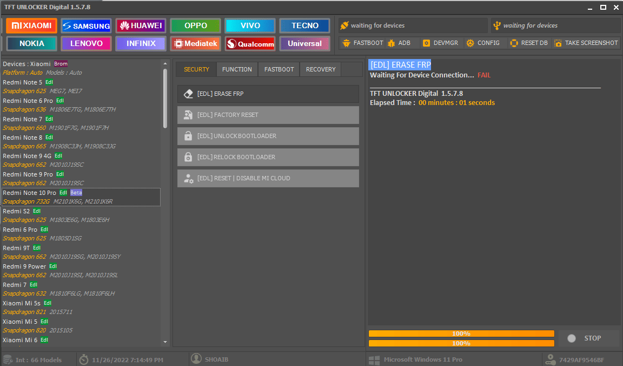
Task: Switch to the SAMSUNG brand
Action: pos(86,25)
